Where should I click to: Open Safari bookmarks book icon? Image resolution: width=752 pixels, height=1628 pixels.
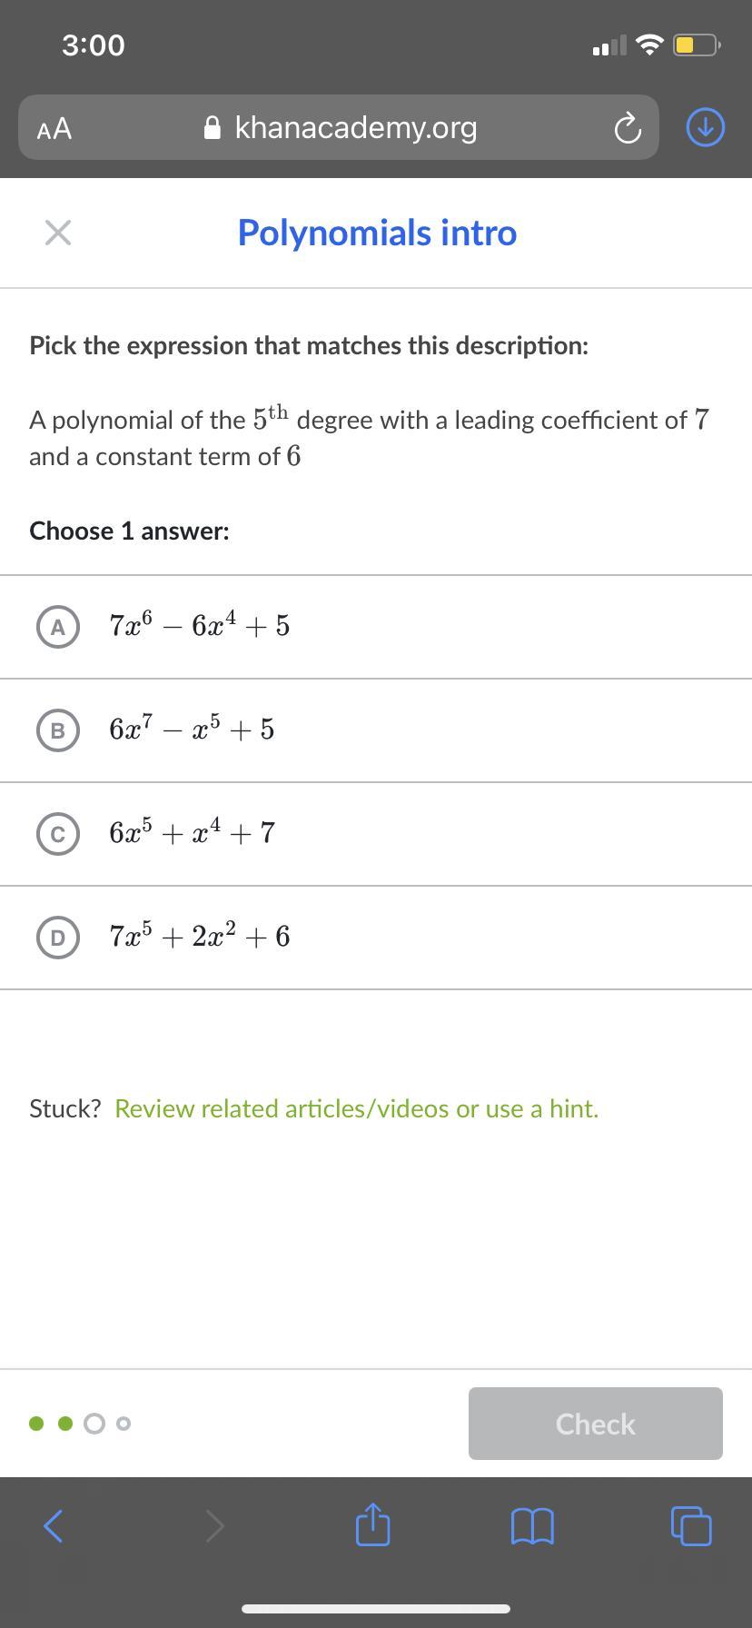[532, 1525]
